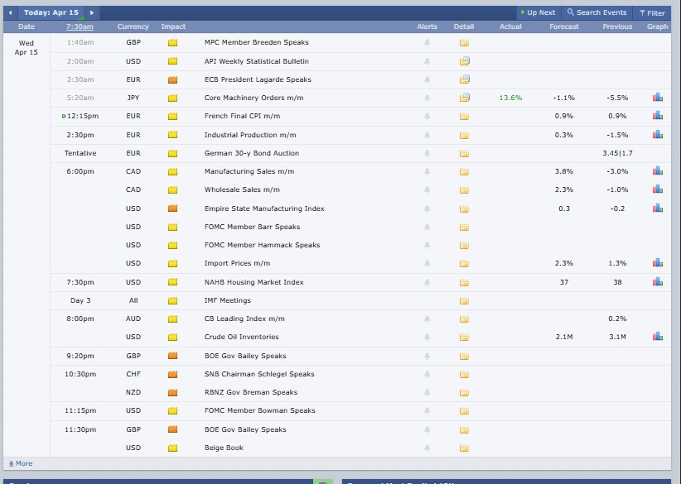Toggle alert bell for MPC Member Breeden Speaks

click(427, 42)
